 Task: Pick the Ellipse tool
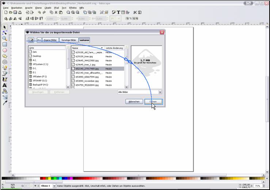pyautogui.click(x=5, y=50)
